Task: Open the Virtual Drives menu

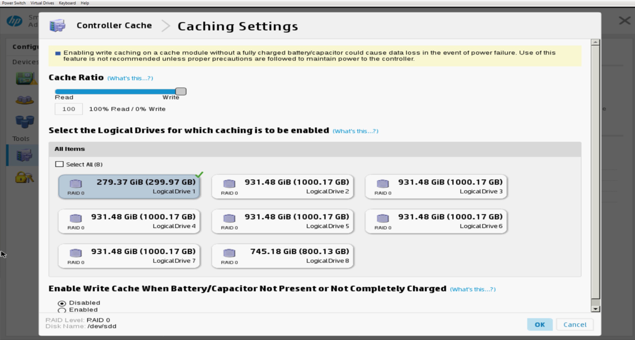Action: [x=42, y=3]
